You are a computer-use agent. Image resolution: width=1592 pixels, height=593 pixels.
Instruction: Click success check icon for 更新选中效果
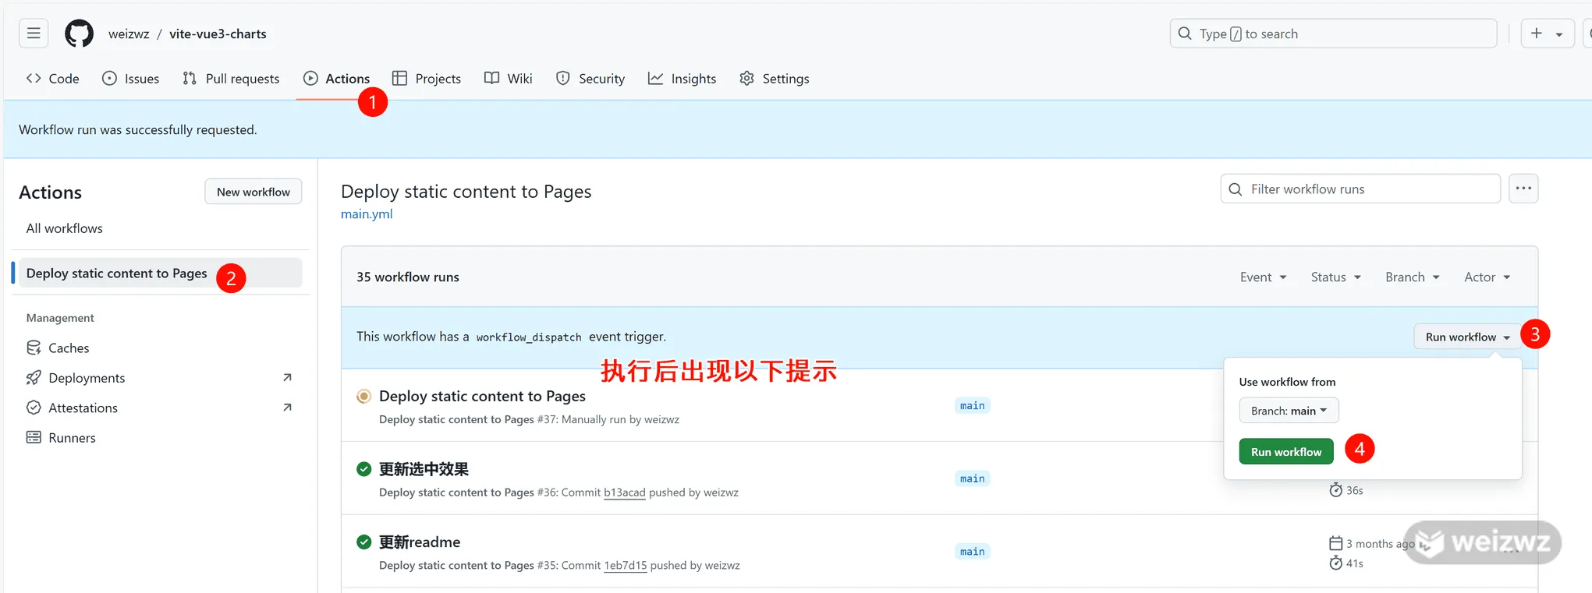pos(363,469)
